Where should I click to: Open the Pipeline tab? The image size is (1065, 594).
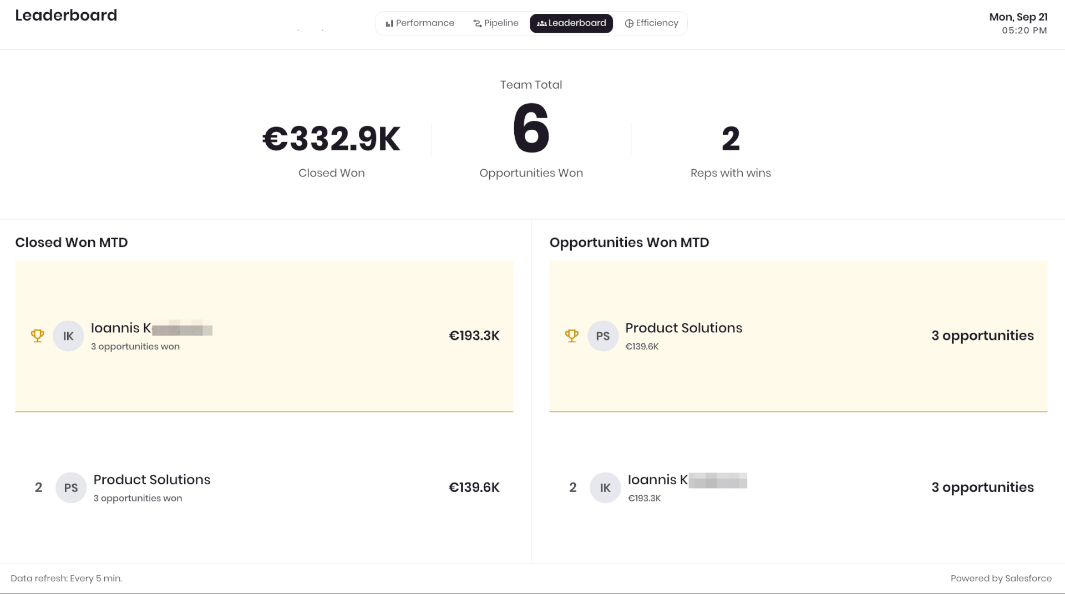(496, 23)
